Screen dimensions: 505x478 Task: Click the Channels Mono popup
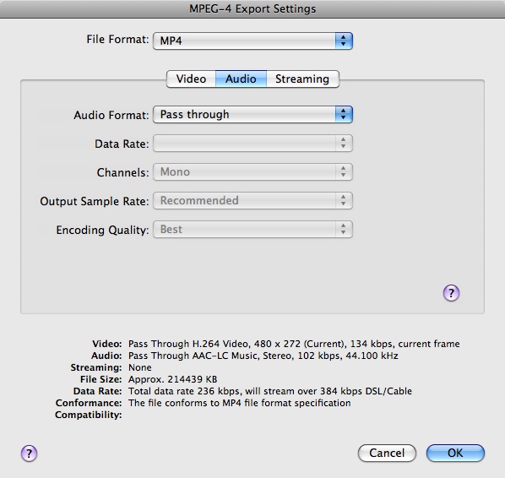(252, 171)
